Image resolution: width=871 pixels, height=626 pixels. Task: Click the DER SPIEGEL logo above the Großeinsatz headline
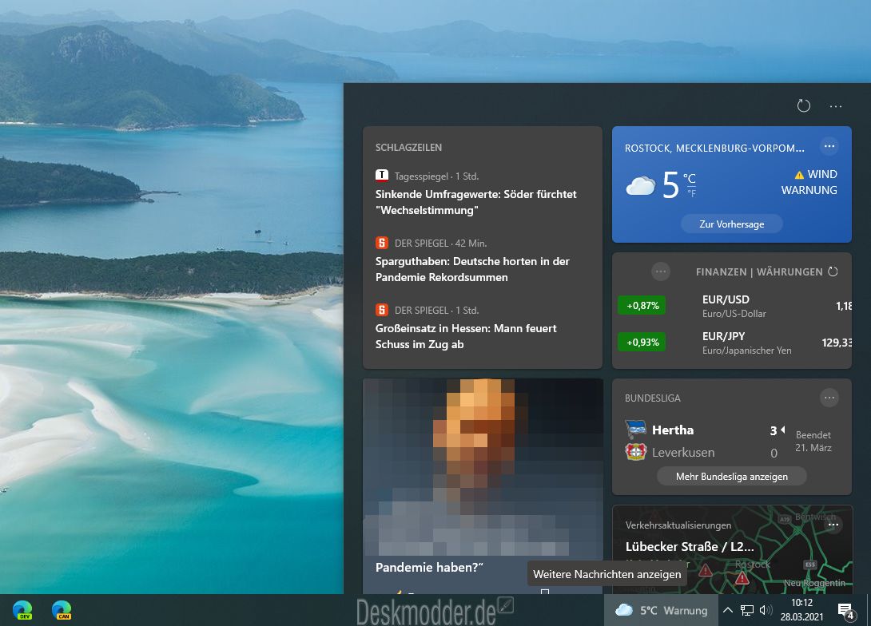click(382, 311)
